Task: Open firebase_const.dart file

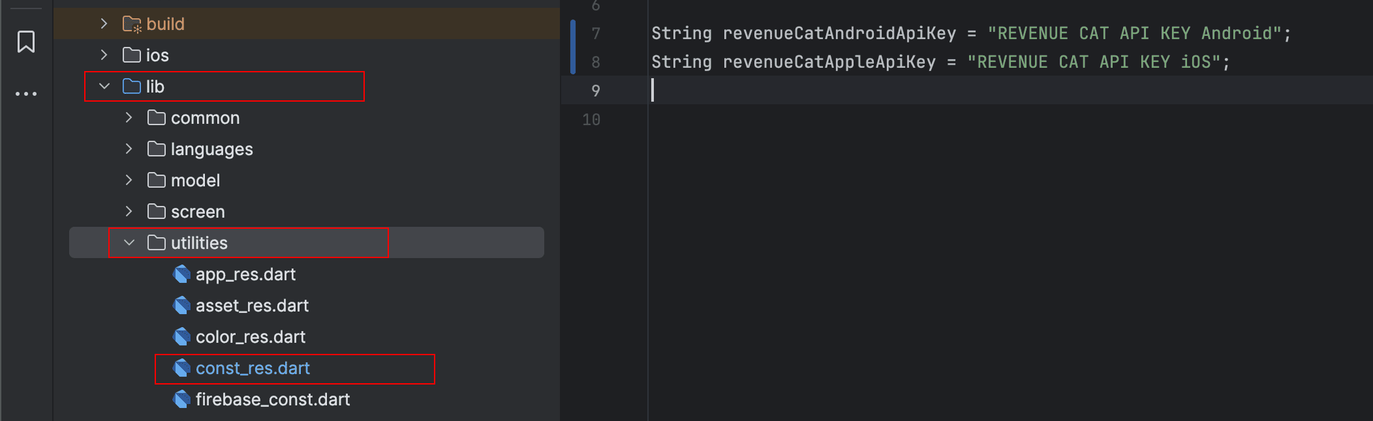Action: pyautogui.click(x=272, y=399)
